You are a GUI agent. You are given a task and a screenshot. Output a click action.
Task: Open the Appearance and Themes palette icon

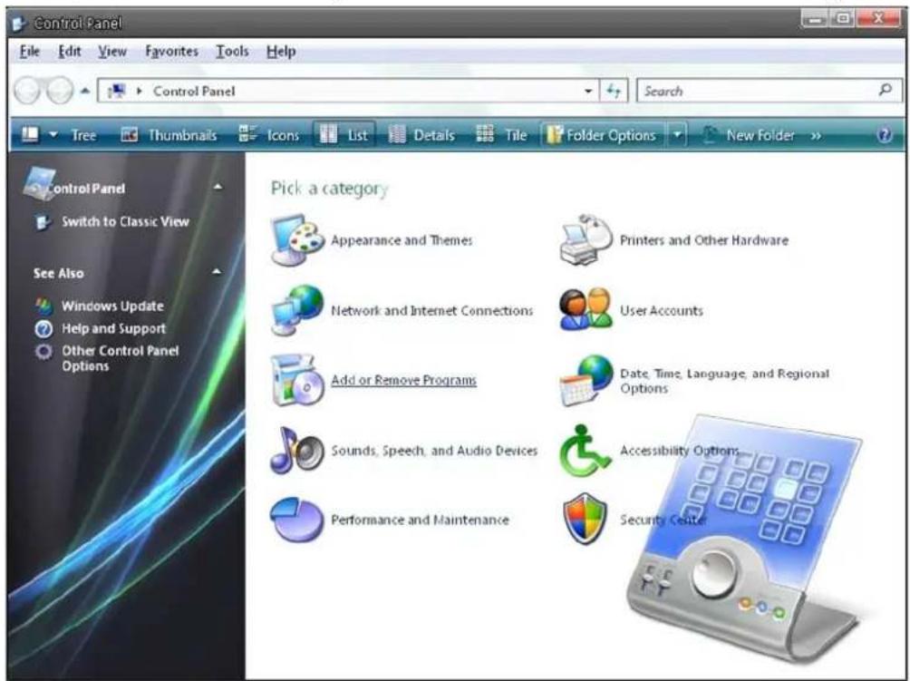(x=296, y=239)
